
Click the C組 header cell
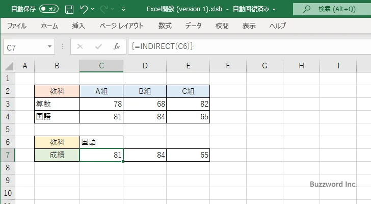(188, 91)
